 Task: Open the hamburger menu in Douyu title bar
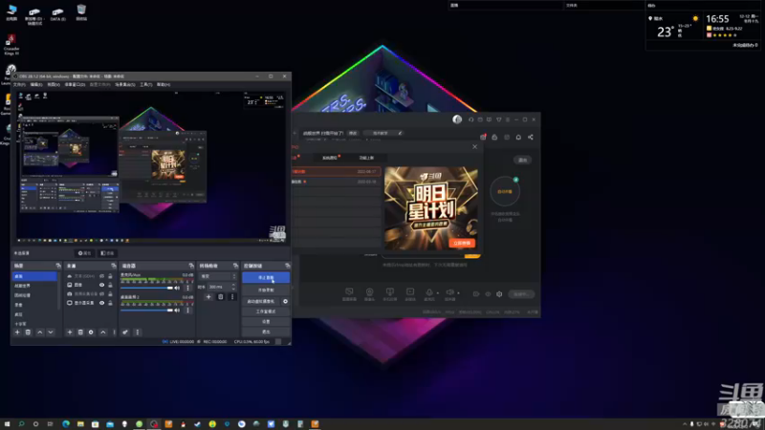[x=508, y=119]
